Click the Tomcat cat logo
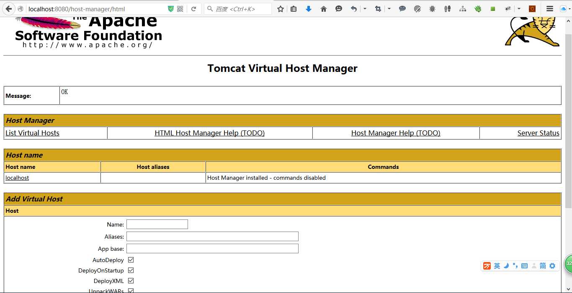This screenshot has width=572, height=293. 532,32
